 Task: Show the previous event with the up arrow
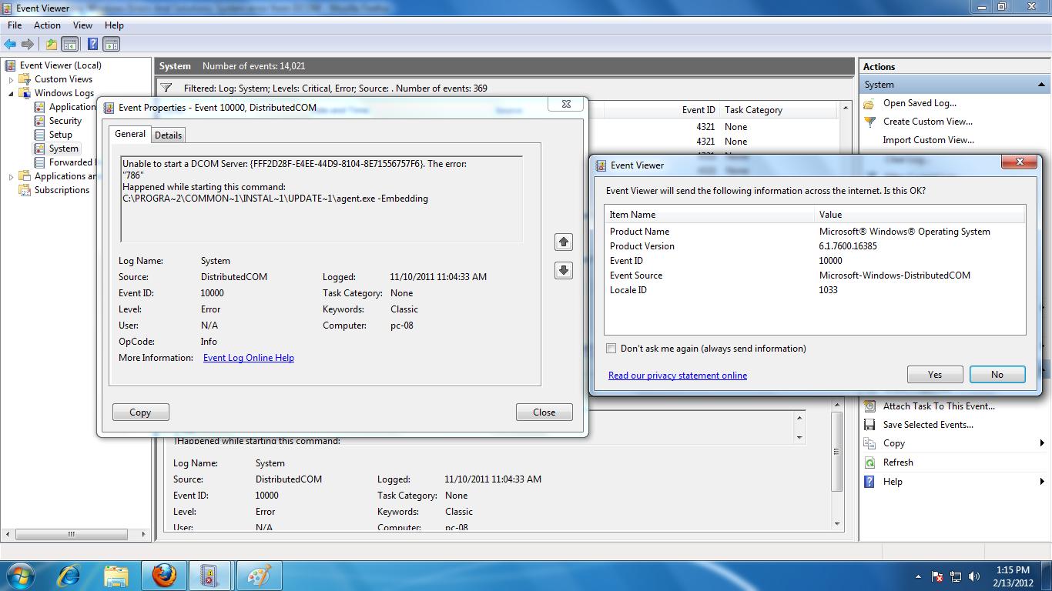click(564, 242)
